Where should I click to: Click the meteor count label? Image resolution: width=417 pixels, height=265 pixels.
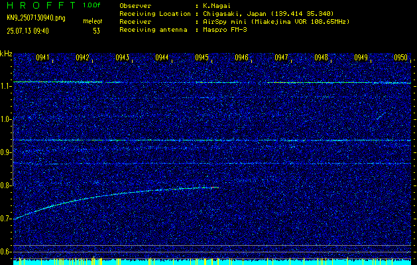pos(93,21)
